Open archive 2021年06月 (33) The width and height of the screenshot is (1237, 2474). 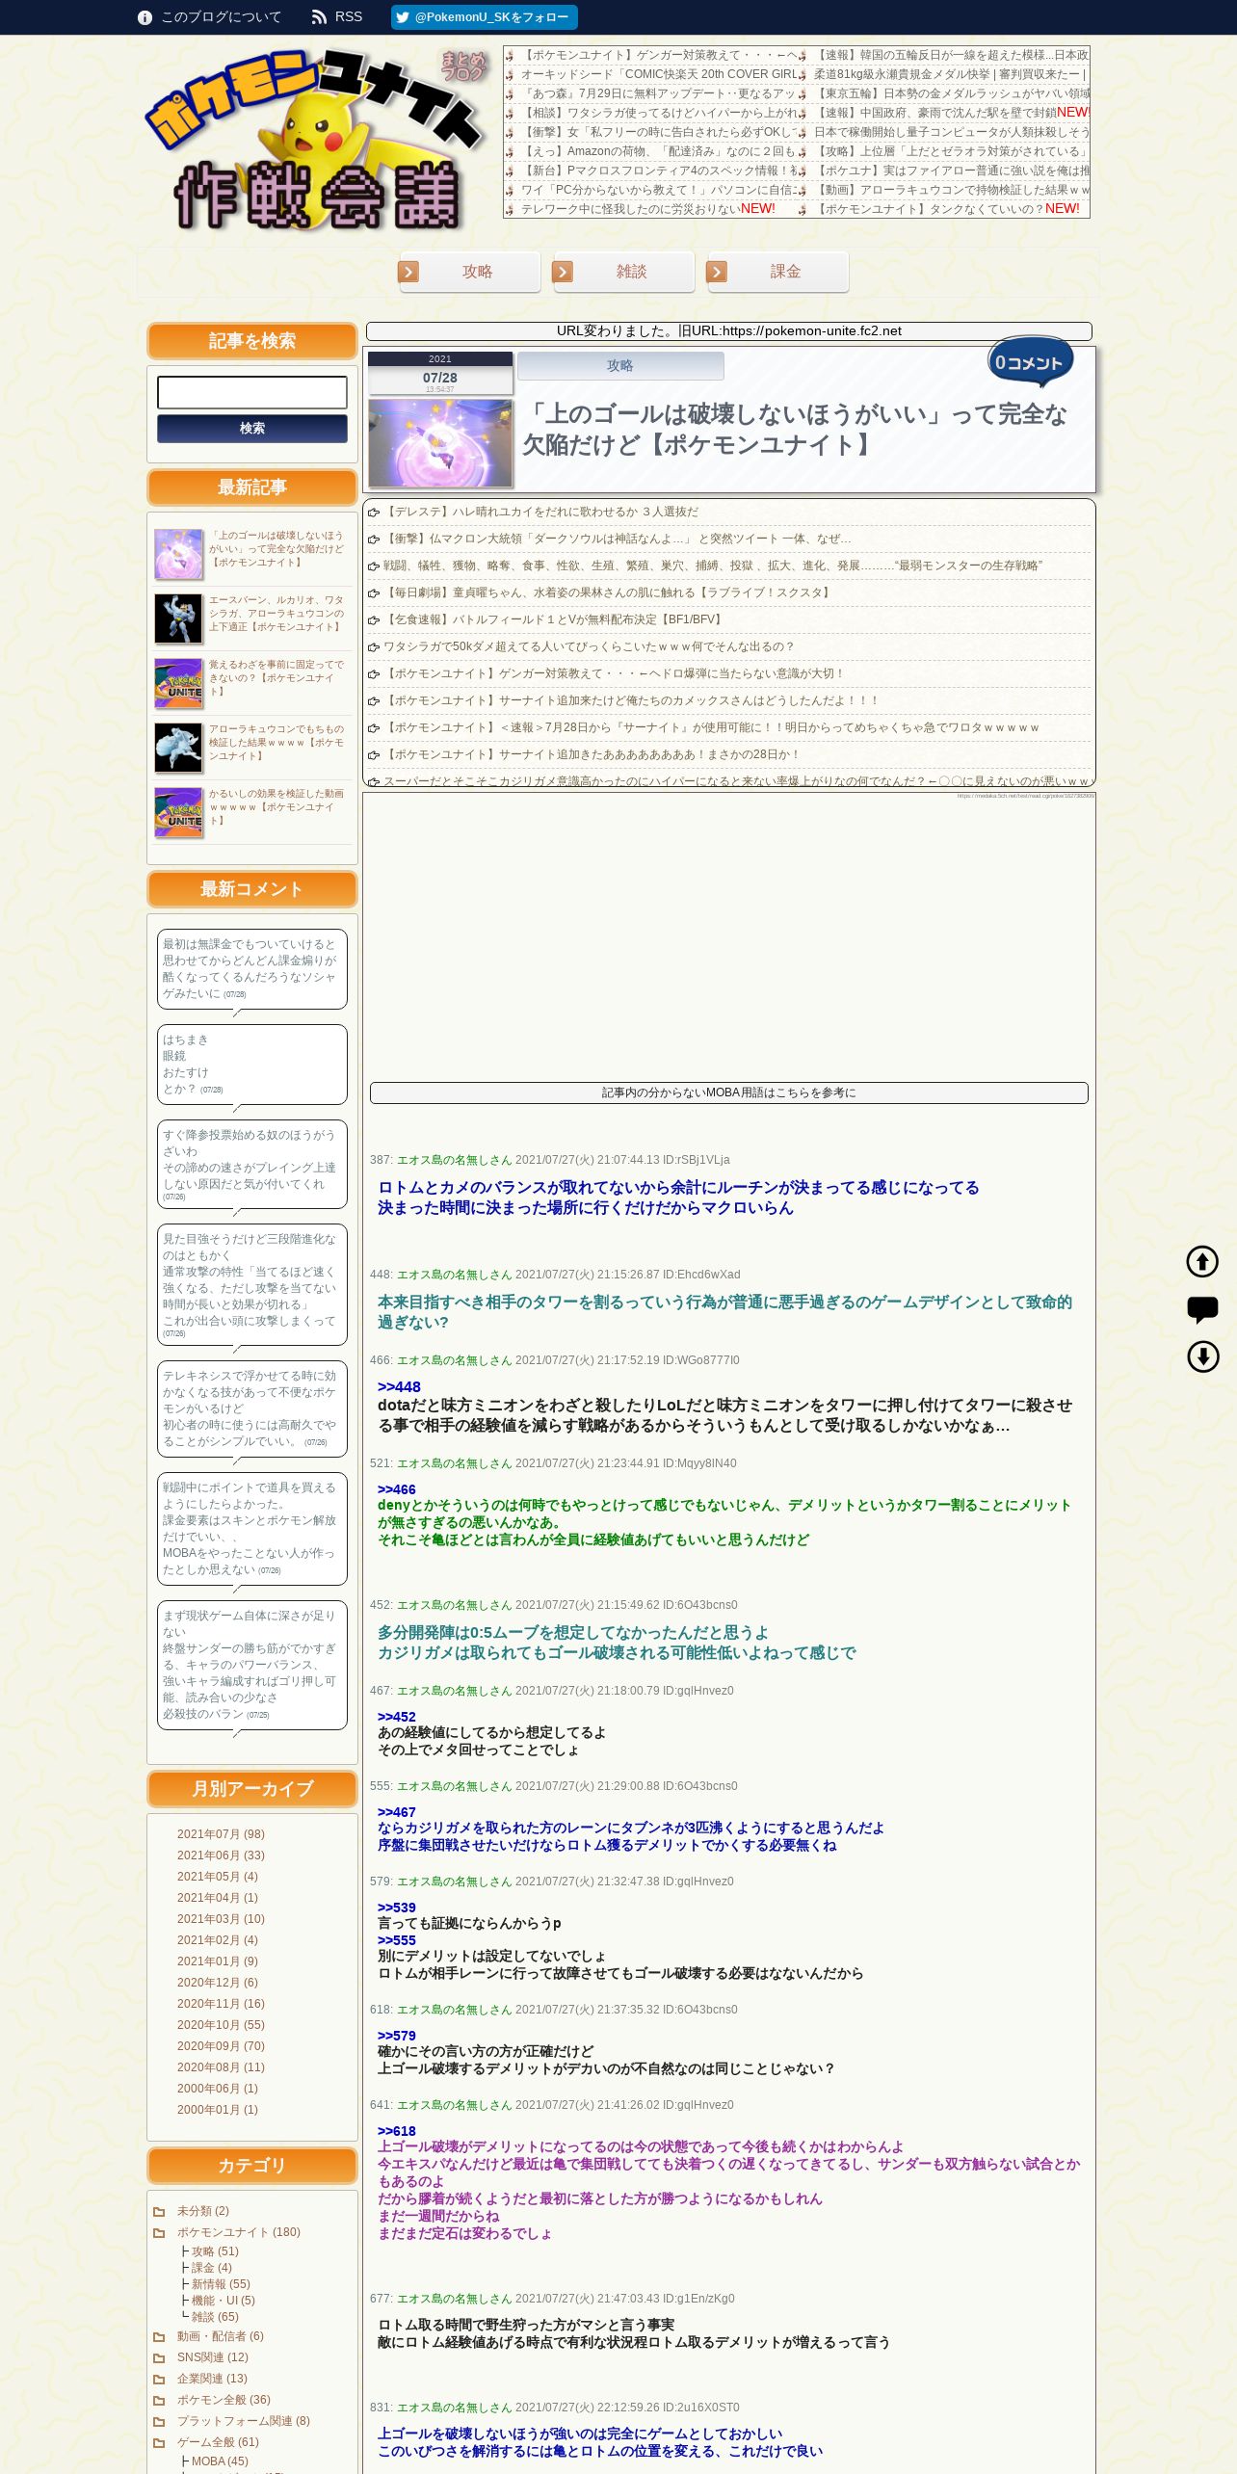tap(221, 1855)
